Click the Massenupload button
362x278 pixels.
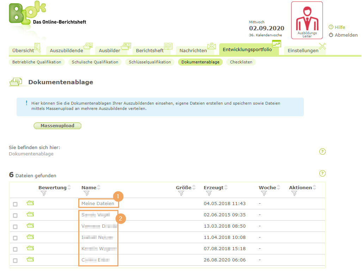(x=57, y=125)
